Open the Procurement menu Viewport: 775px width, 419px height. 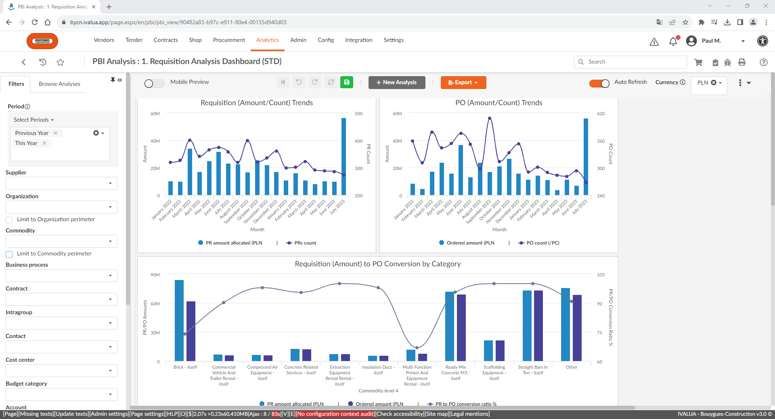pos(229,40)
